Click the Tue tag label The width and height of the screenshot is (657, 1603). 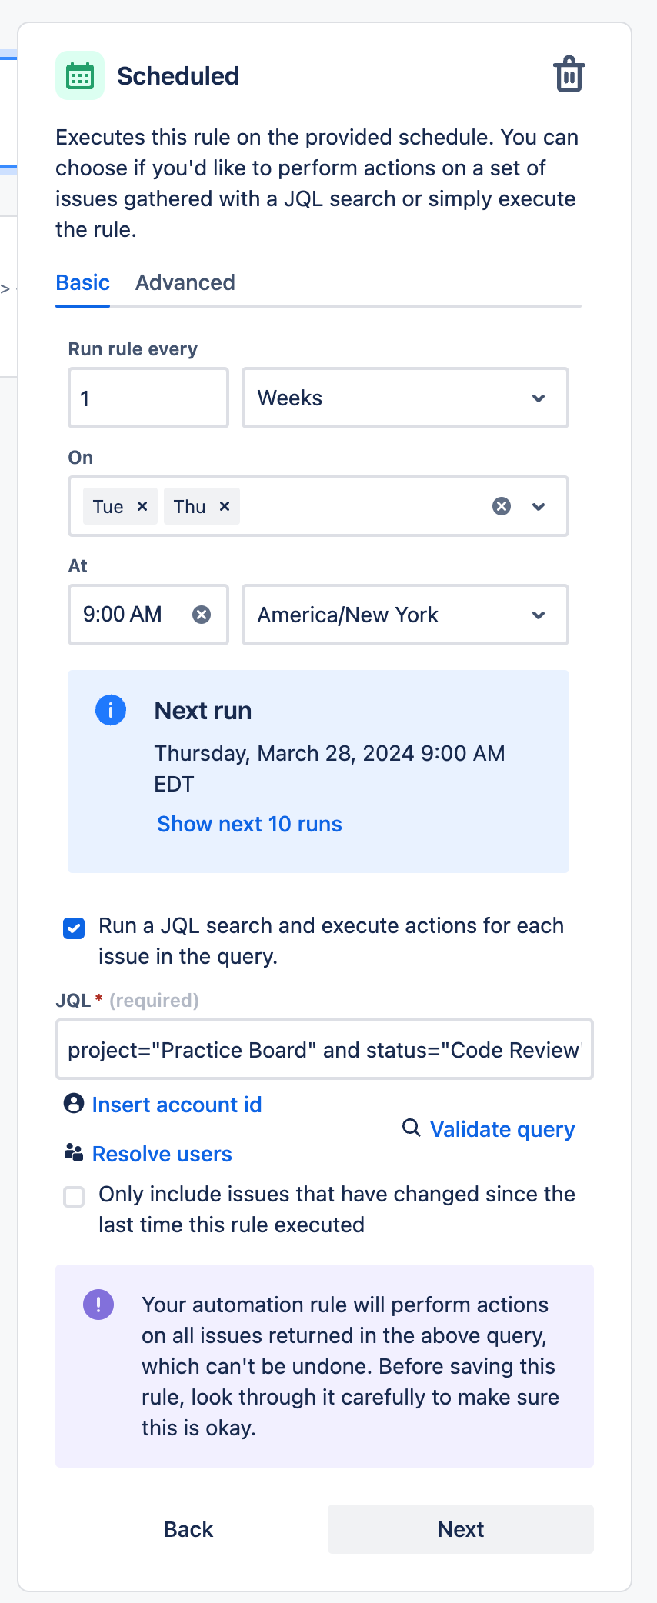108,506
